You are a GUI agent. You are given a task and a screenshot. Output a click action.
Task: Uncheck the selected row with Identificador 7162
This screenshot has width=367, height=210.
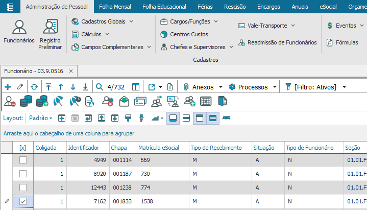22,202
